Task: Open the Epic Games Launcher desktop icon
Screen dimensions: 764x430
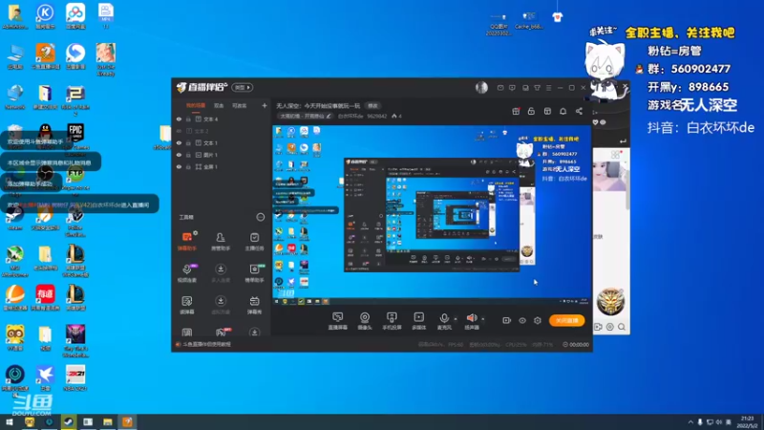Action: click(75, 137)
